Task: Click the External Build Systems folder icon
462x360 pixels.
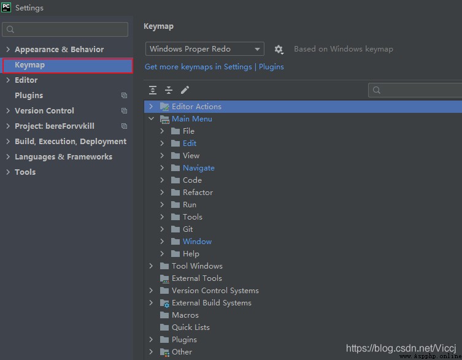Action: 164,303
